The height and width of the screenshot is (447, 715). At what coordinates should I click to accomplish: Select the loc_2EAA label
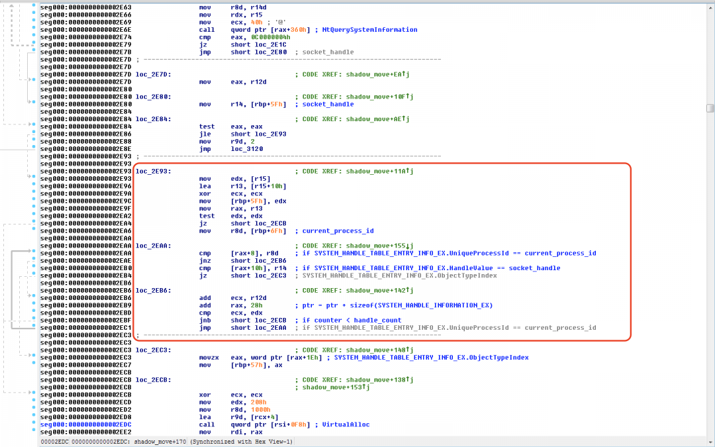click(x=153, y=246)
